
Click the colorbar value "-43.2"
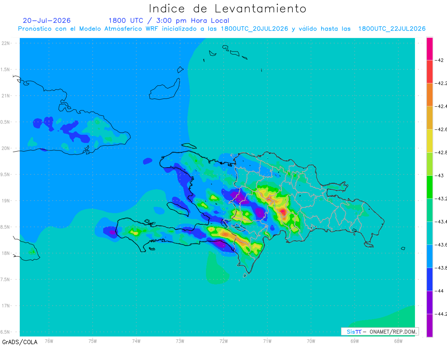tap(441, 199)
